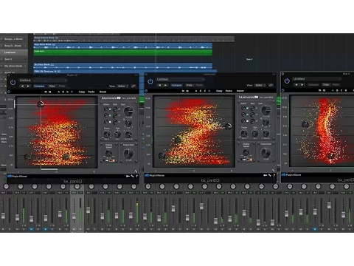Screen dimensions: 354x266
Task: Select top EQ node in Audio 12 plugin display
Action: pyautogui.click(x=41, y=104)
